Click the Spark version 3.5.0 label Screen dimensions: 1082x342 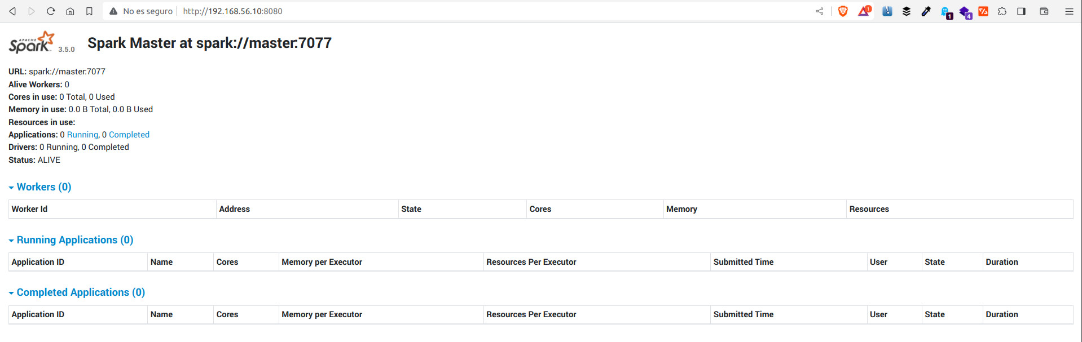coord(67,50)
